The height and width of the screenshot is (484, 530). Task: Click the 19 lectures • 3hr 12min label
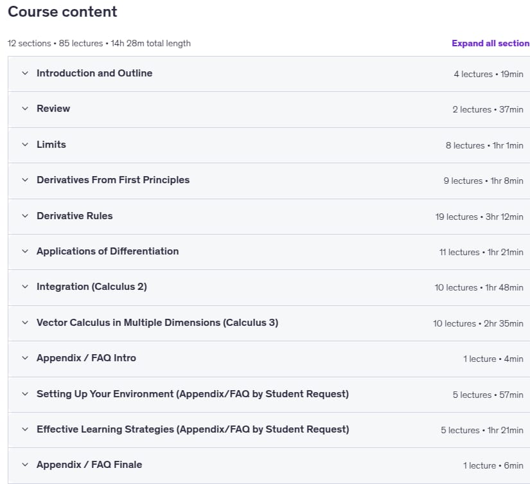pyautogui.click(x=479, y=217)
